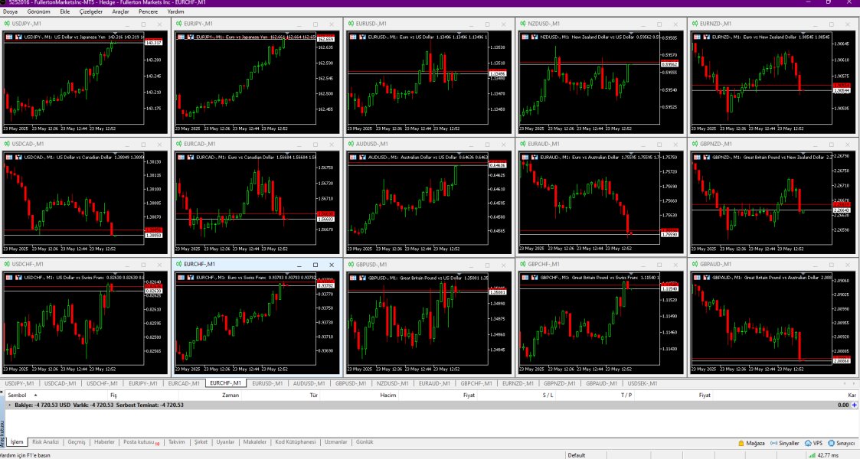Click the chart shift triangle on EURCHF chart
This screenshot has width=860, height=459.
point(287,275)
